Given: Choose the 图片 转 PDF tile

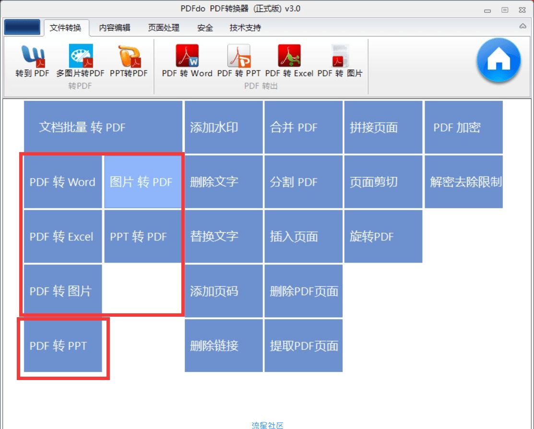Looking at the screenshot, I should click(x=142, y=181).
